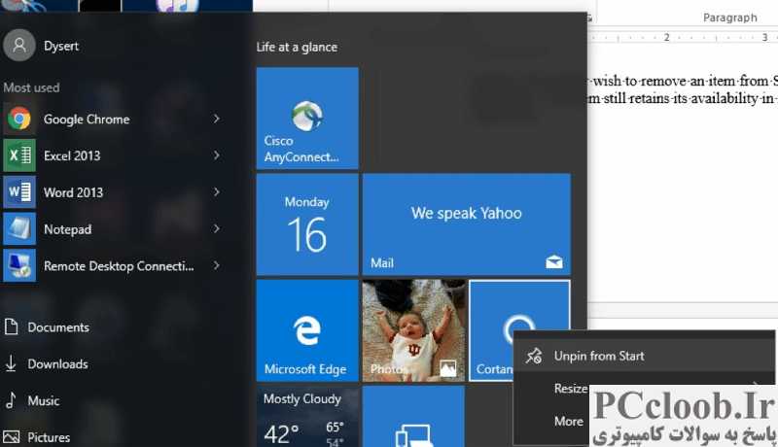Open Remote Desktop Connection app
The image size is (778, 447).
[112, 265]
